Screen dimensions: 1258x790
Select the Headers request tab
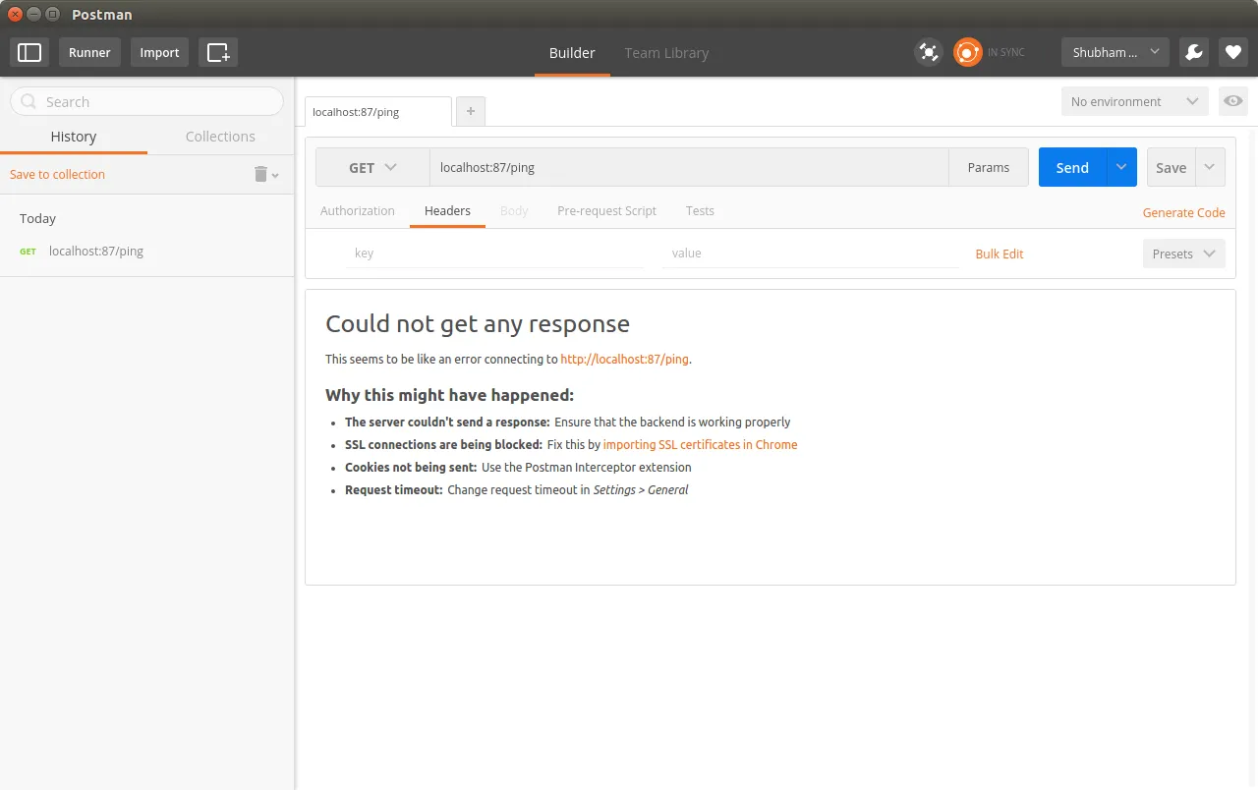coord(447,210)
